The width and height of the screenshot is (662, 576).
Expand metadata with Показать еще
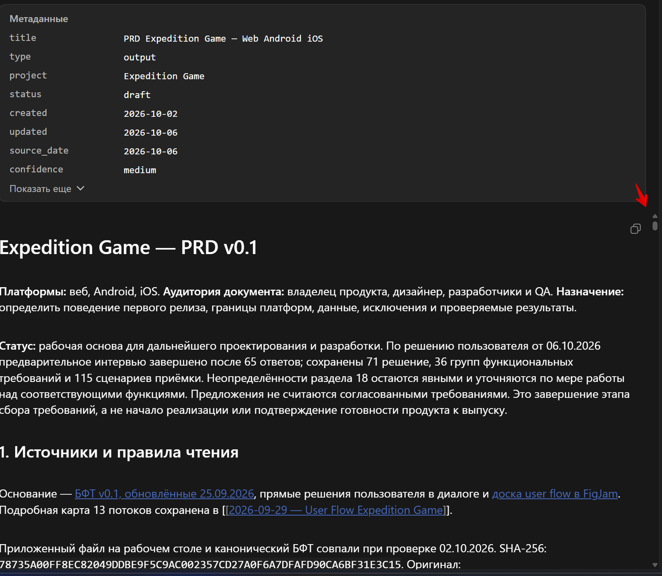coord(47,189)
